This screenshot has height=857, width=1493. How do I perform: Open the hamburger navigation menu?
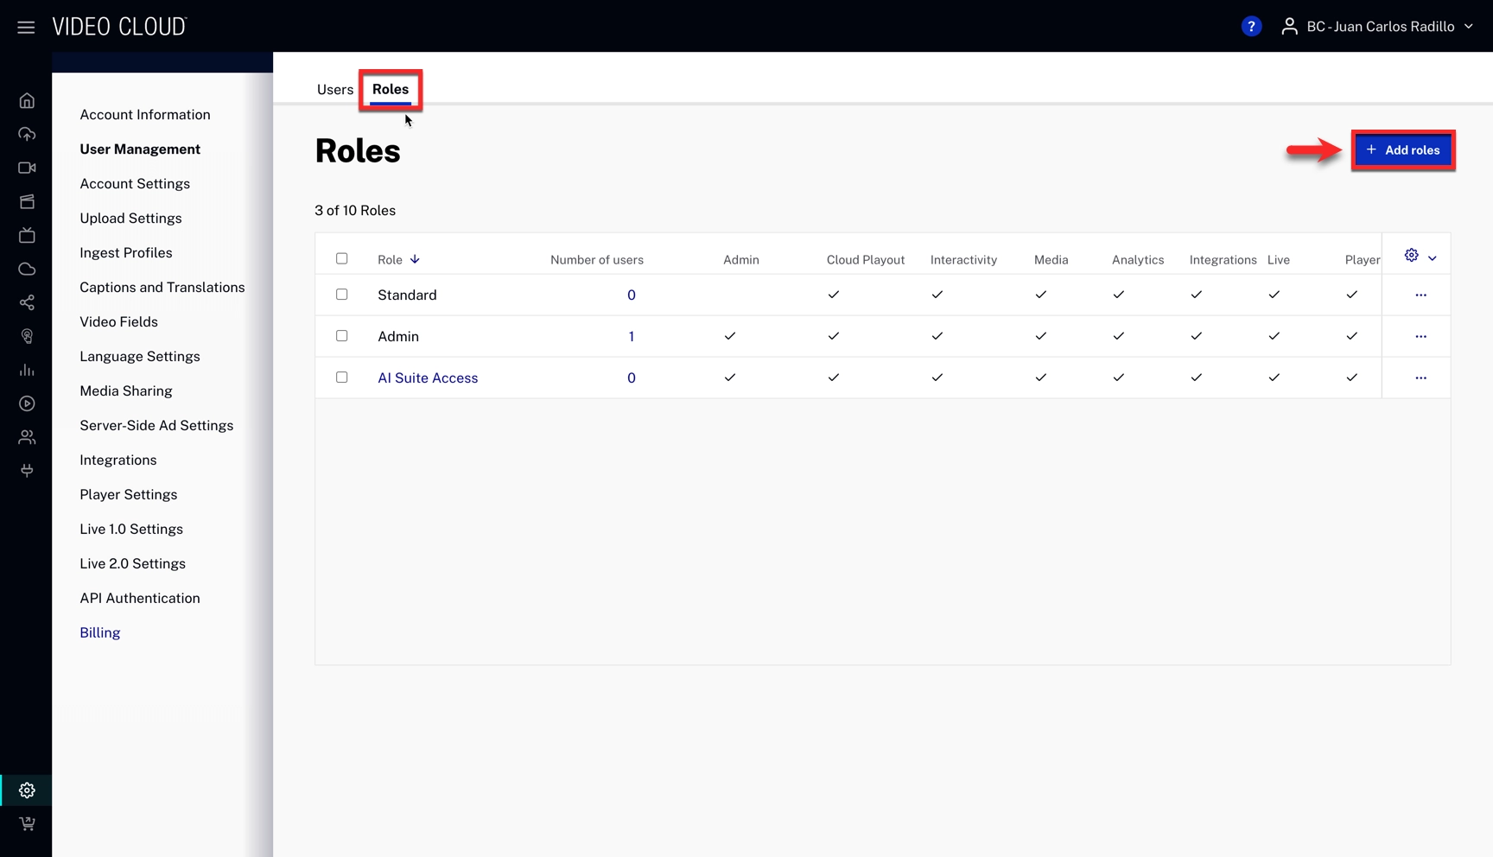click(26, 27)
